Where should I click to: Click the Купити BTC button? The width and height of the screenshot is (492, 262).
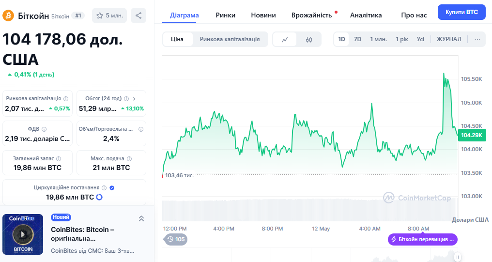461,12
